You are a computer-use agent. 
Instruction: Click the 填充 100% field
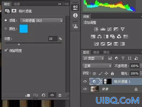(x=135, y=73)
